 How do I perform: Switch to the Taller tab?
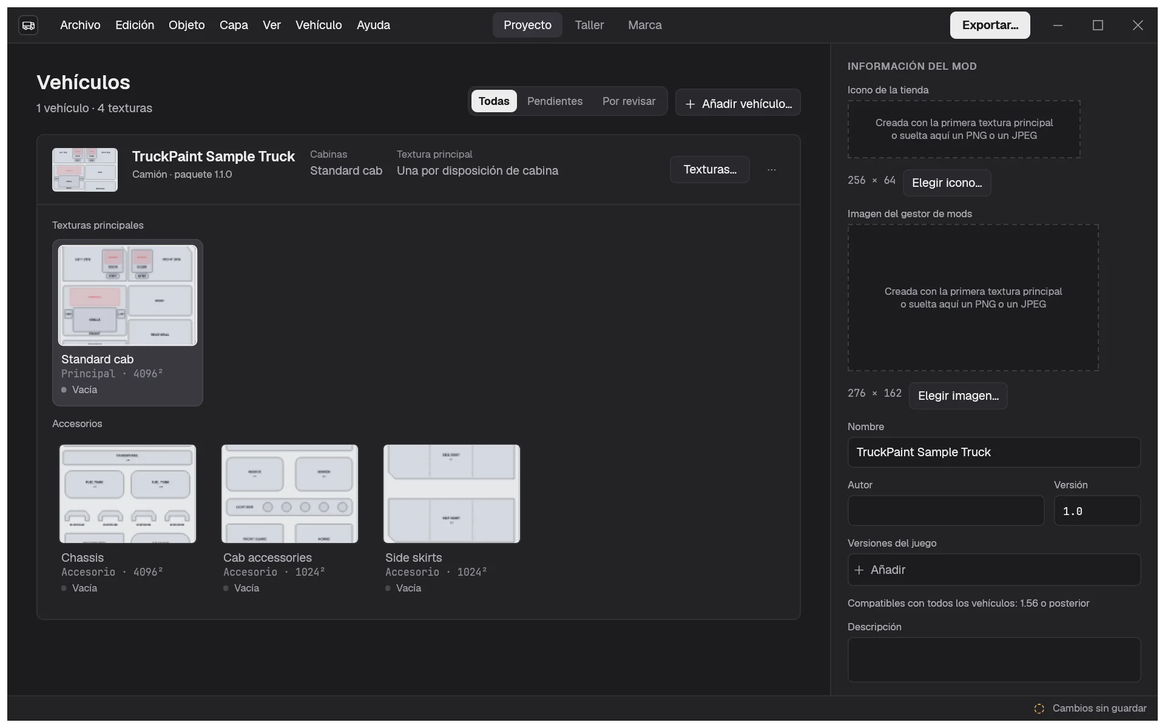point(589,25)
